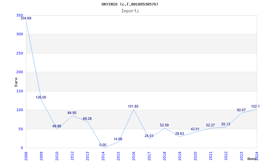Select data value 92.07
The width and height of the screenshot is (260, 162).
241,110
